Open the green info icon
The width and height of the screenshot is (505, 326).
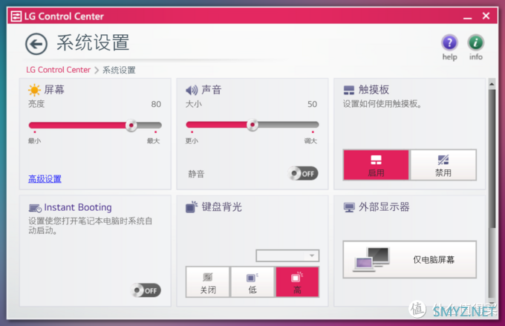[x=476, y=42]
